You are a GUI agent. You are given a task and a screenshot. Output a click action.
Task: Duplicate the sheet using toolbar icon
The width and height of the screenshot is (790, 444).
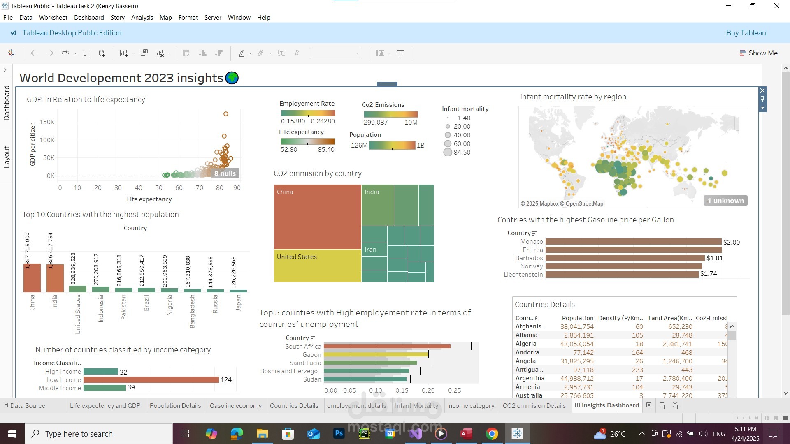pyautogui.click(x=144, y=53)
